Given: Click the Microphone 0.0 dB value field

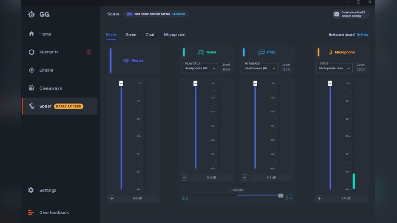Looking at the screenshot, I should coord(346,198).
